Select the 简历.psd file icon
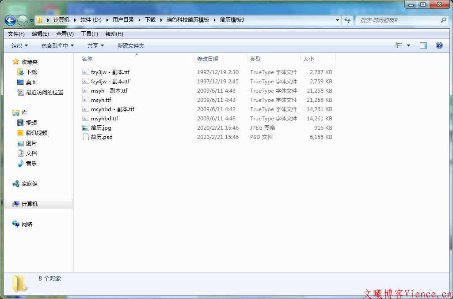 tap(86, 137)
